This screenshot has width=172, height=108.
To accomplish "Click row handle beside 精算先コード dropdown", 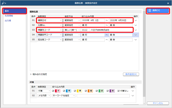I will click(x=63, y=30).
